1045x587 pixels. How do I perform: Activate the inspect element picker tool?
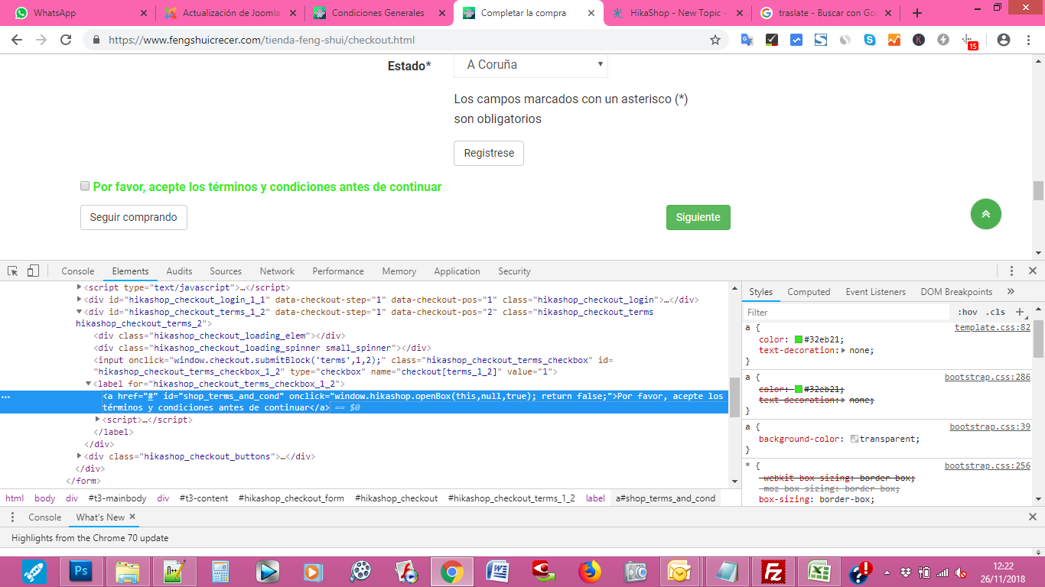13,271
